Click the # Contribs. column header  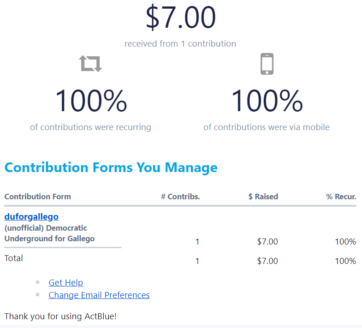pos(180,197)
